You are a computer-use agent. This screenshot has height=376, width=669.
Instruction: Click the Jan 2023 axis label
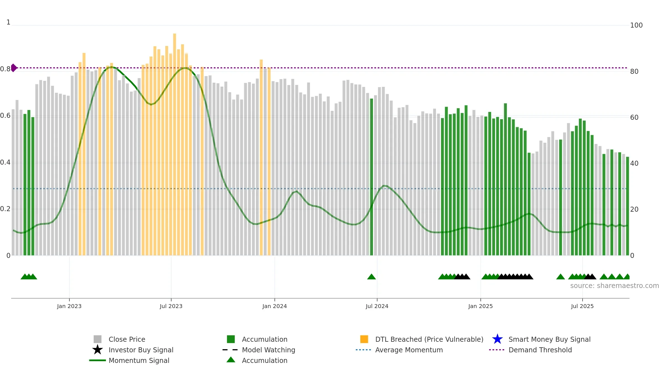pos(69,306)
